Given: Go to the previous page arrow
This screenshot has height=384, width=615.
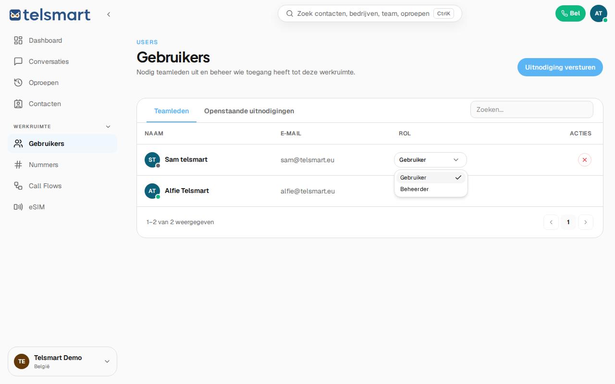Looking at the screenshot, I should click(551, 222).
